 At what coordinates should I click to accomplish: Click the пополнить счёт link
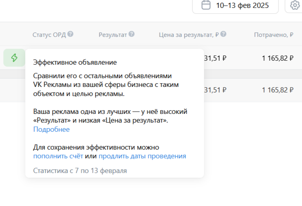pyautogui.click(x=58, y=156)
